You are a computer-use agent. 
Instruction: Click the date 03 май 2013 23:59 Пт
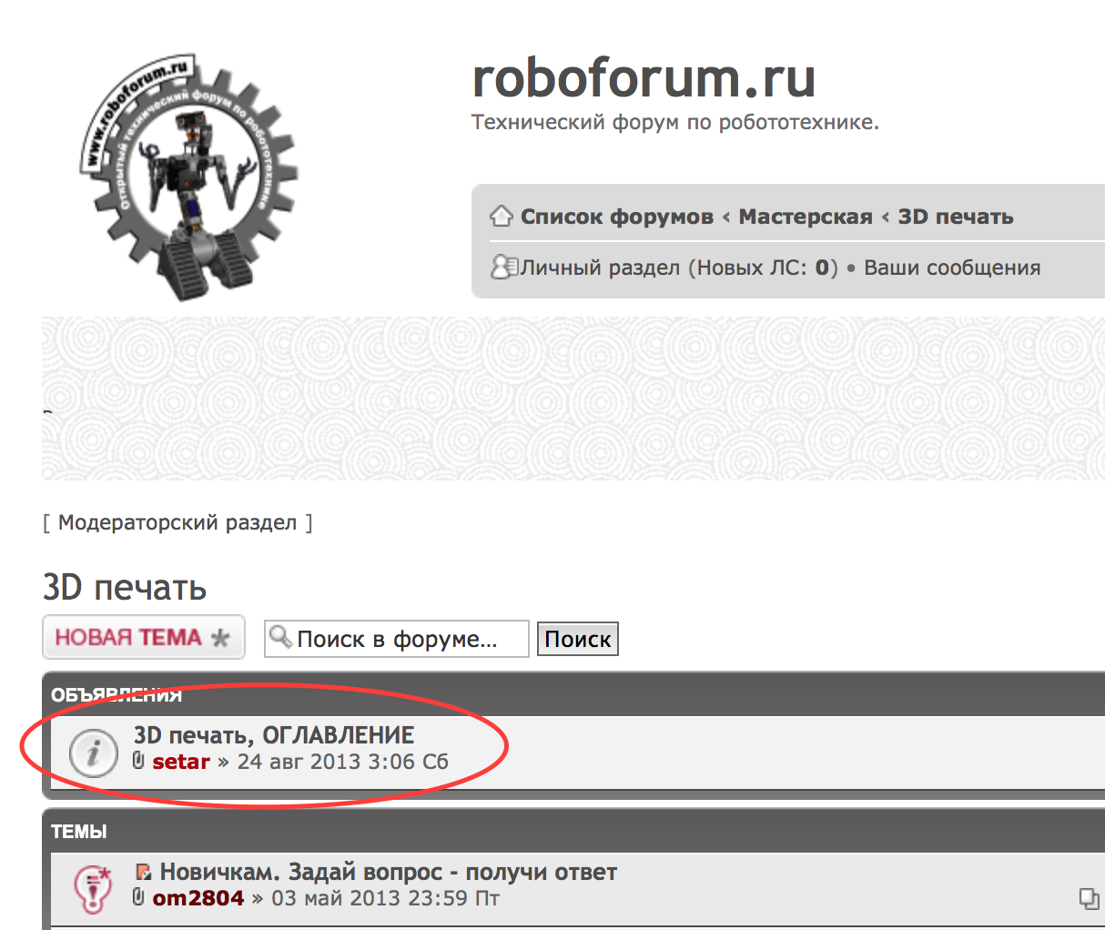coord(386,898)
